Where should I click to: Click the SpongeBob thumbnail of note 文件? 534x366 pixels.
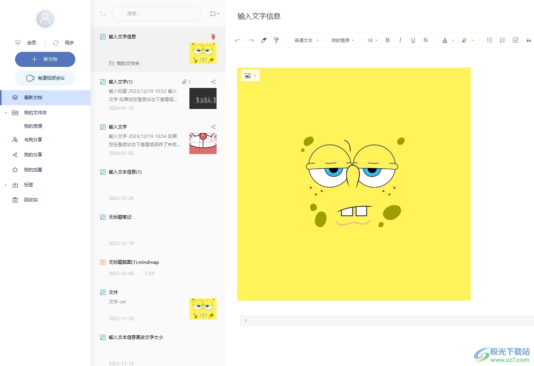click(x=203, y=309)
